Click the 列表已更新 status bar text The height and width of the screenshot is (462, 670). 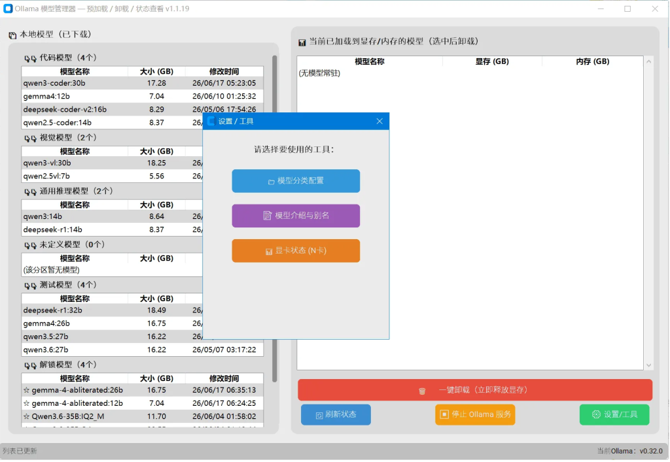point(20,451)
